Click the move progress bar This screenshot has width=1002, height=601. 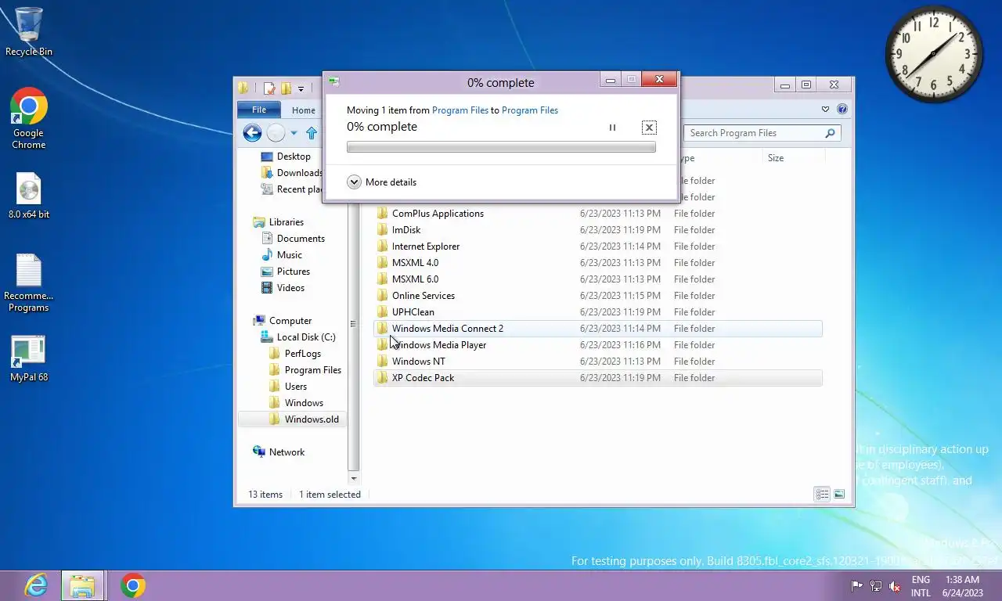pos(501,147)
